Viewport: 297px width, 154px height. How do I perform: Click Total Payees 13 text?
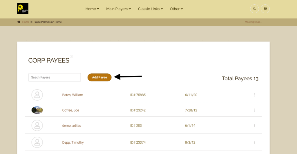[240, 79]
